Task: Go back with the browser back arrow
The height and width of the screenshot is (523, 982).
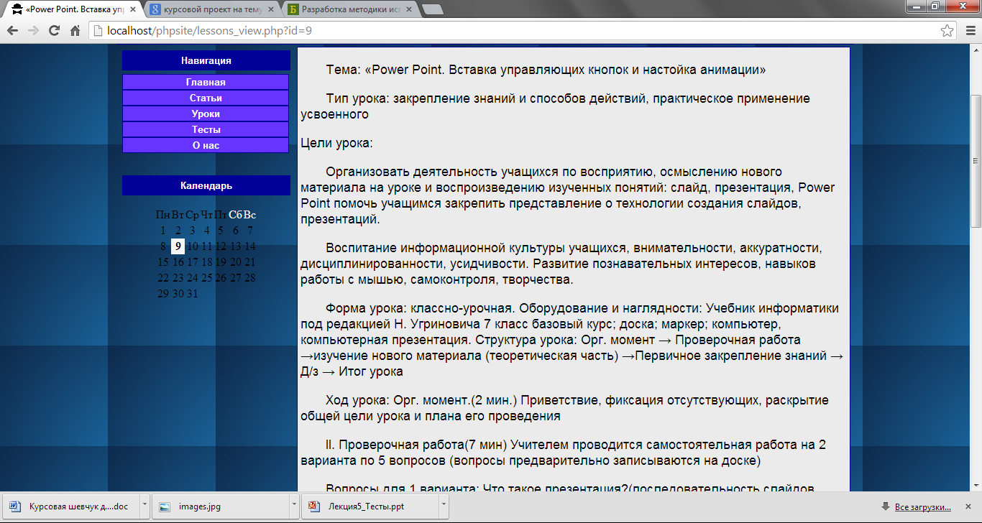Action: tap(12, 31)
